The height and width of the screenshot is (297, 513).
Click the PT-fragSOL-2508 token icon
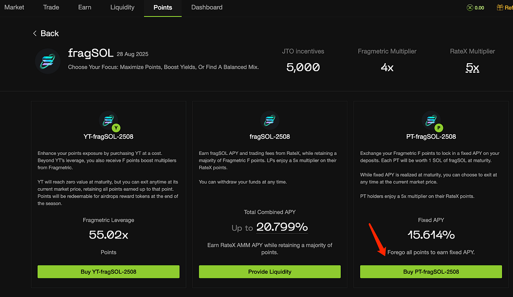coord(432,121)
